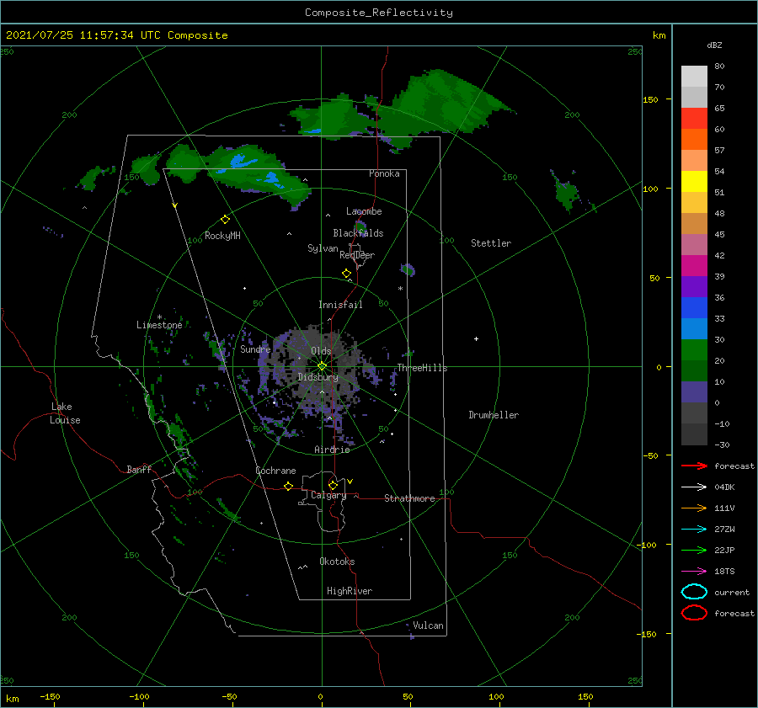Click the asterisk marker above Limestone

coord(159,317)
